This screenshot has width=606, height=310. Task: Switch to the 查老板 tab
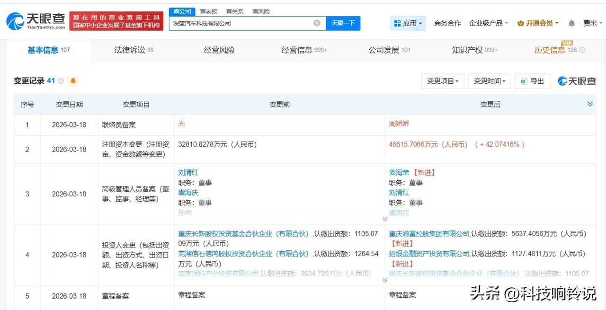208,11
